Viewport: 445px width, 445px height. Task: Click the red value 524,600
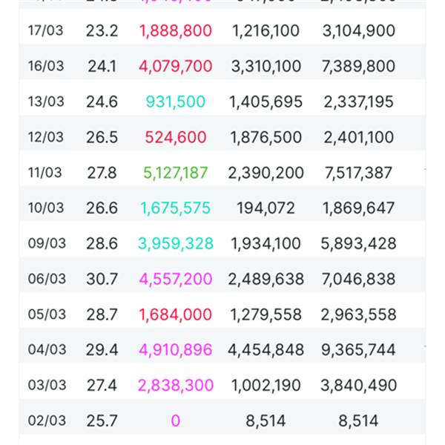tap(176, 137)
